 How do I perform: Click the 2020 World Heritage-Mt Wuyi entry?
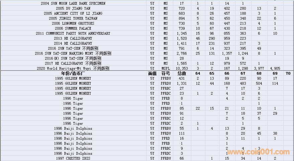point(73,68)
